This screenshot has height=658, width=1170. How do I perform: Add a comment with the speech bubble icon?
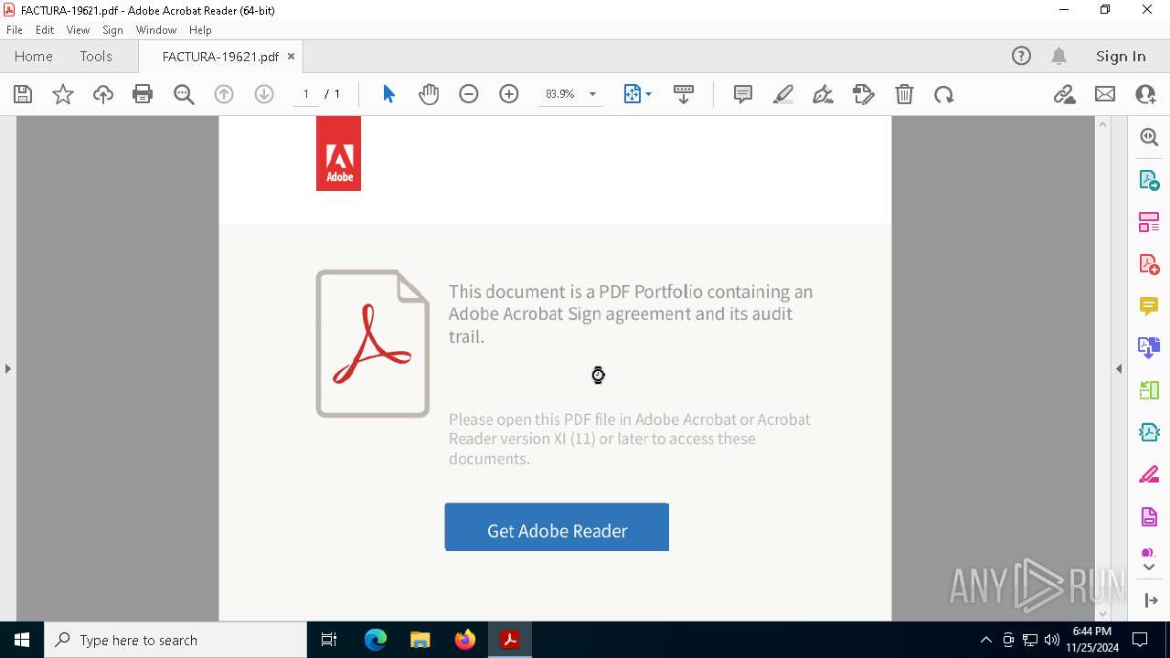point(743,94)
